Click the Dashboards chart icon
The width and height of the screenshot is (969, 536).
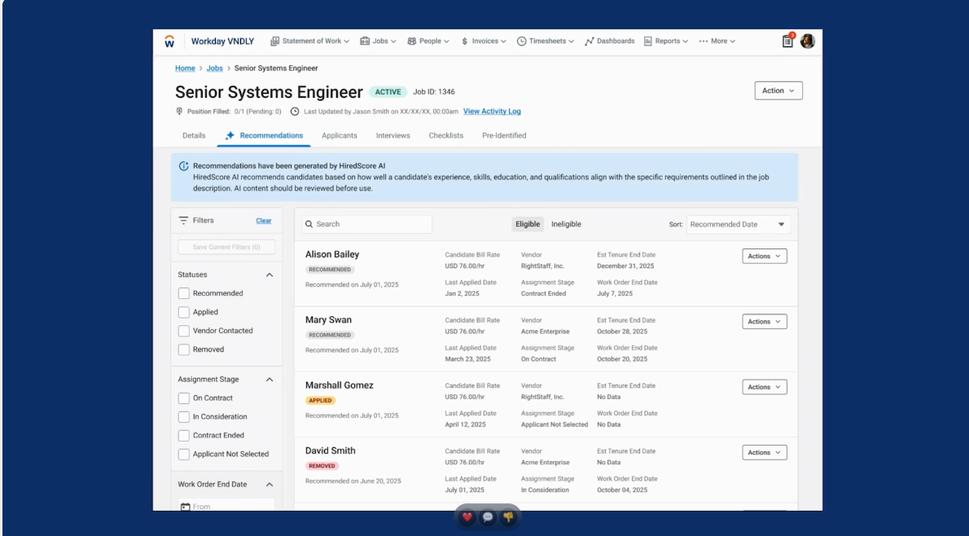589,42
